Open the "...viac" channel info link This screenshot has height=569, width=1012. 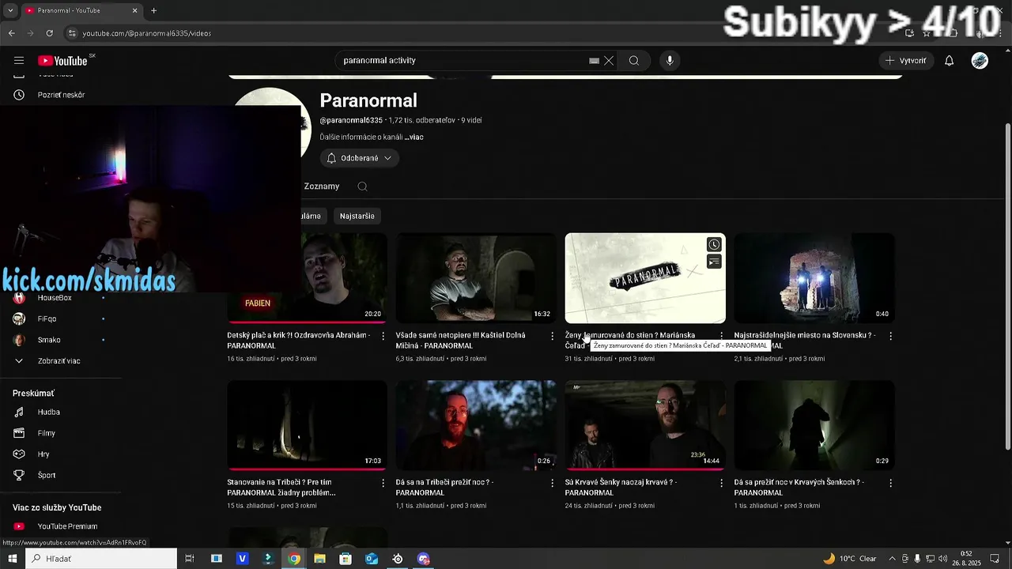414,137
